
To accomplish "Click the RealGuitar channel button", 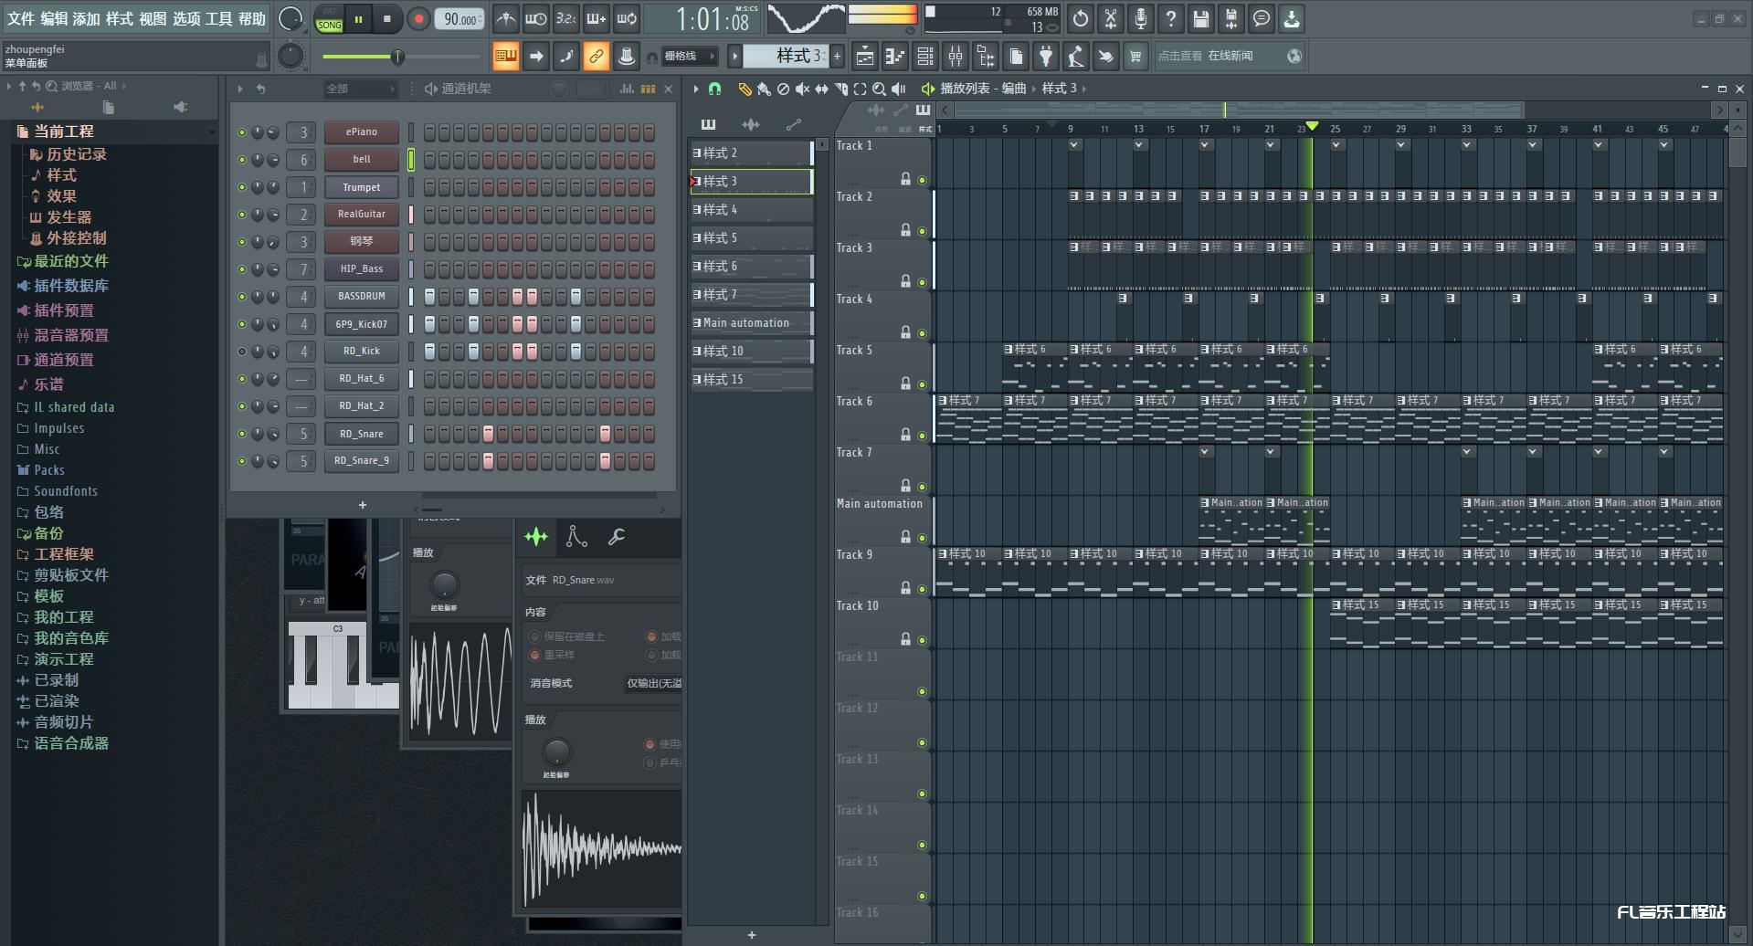I will pos(362,215).
